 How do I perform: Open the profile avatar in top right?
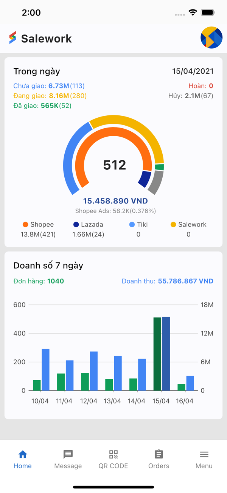(211, 38)
